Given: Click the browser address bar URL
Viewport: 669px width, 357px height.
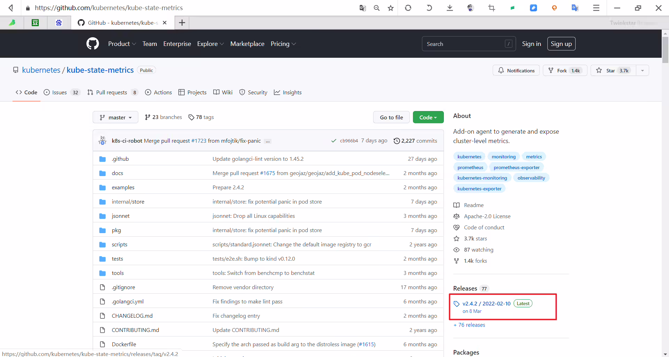Looking at the screenshot, I should click(109, 8).
